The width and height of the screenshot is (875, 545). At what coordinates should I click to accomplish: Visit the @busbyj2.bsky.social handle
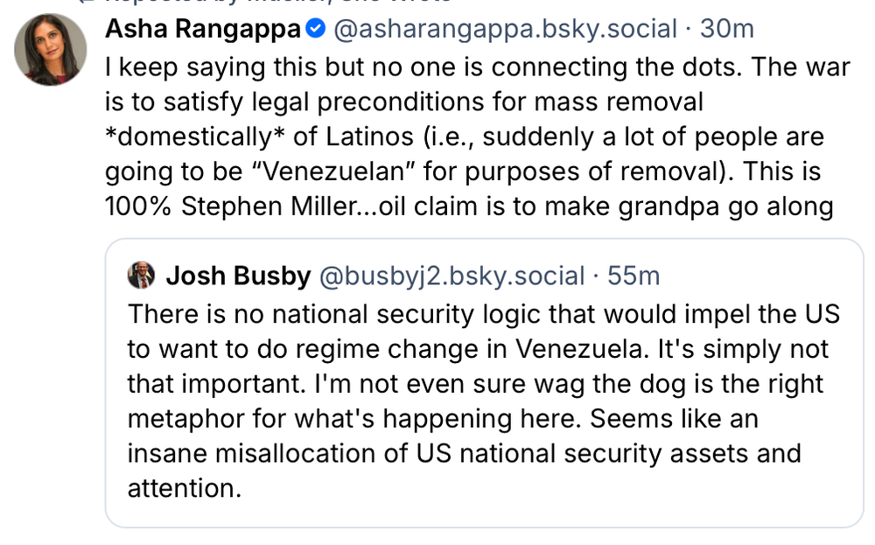451,276
